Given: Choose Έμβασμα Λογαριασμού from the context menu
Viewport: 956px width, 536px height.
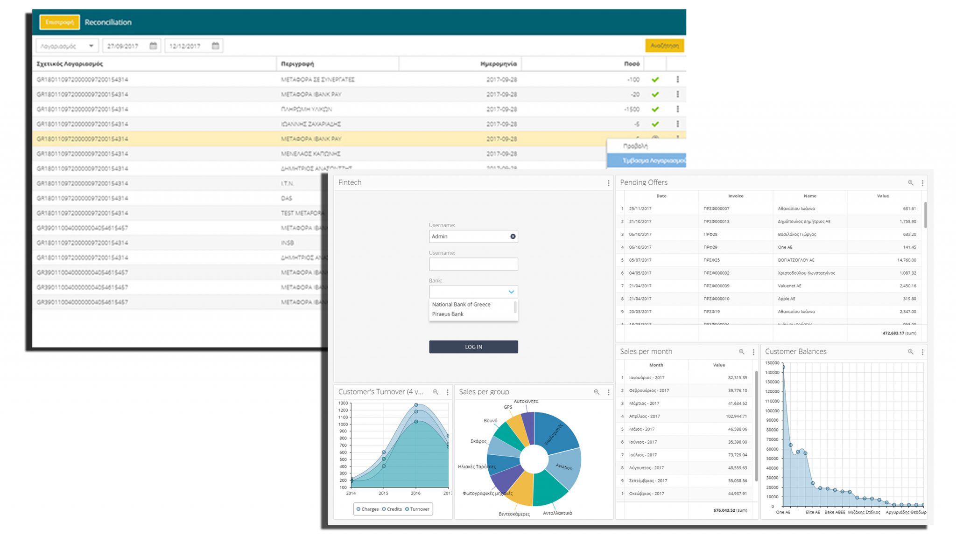Looking at the screenshot, I should point(646,160).
